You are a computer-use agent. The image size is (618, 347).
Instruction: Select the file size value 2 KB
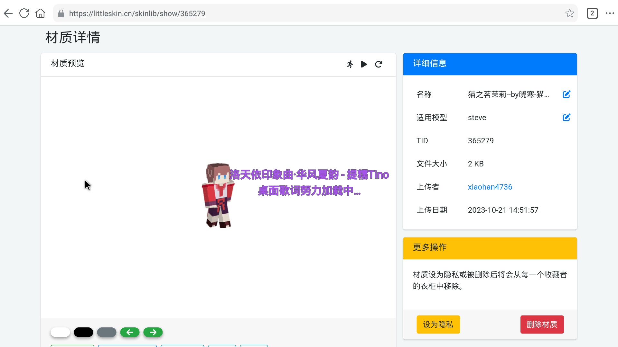[x=476, y=164]
